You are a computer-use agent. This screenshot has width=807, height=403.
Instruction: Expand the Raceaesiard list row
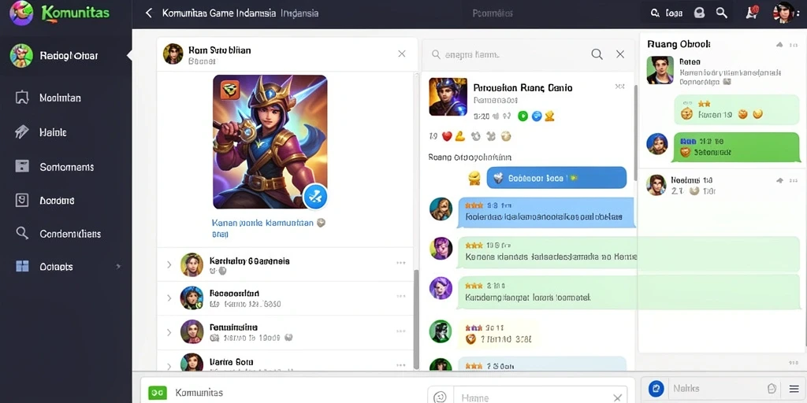[x=169, y=298]
